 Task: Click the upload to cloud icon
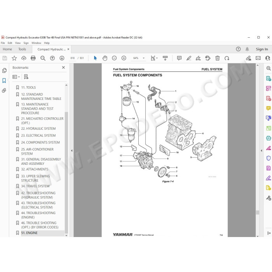(24, 58)
